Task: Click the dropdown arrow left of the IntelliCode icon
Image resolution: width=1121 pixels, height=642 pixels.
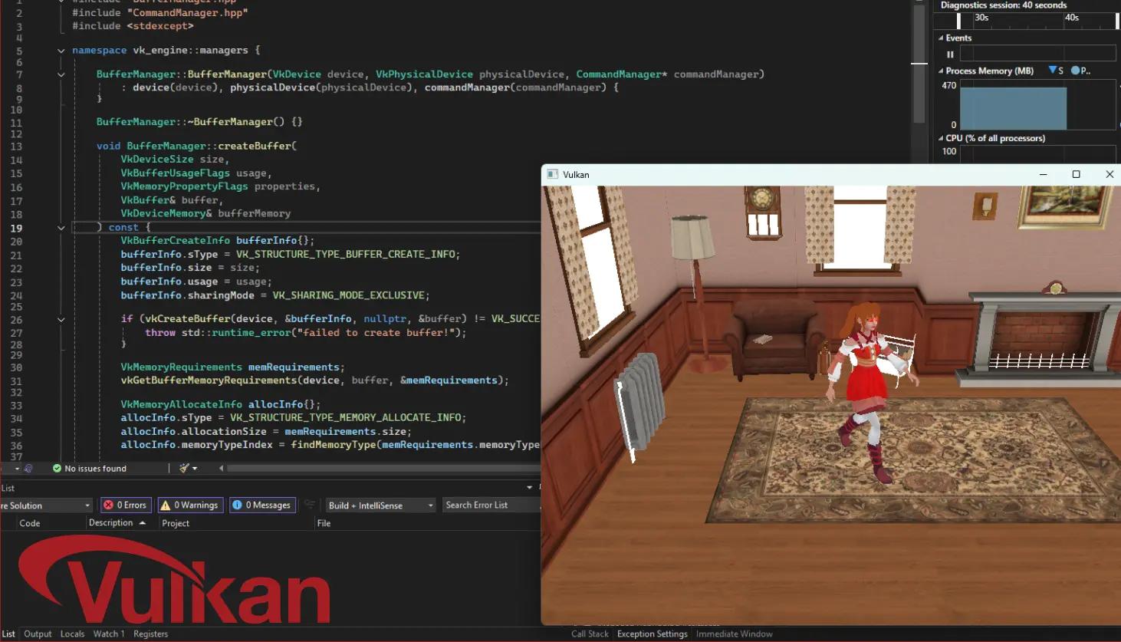Action: (x=17, y=469)
